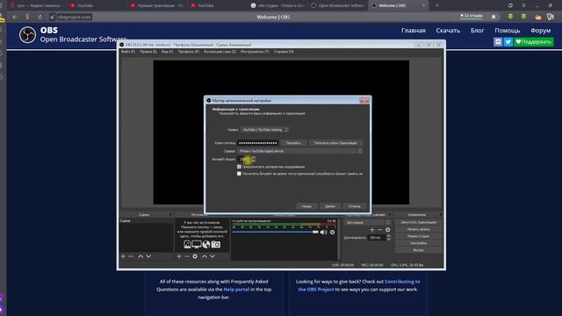Toggle the prefer hardware encoding checkbox
The image size is (562, 316).
click(239, 167)
